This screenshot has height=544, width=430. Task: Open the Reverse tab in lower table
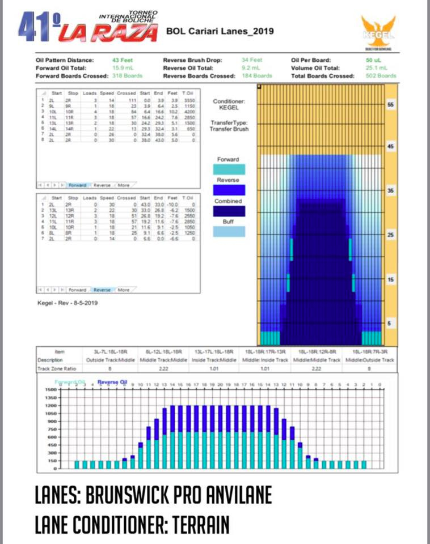102,290
